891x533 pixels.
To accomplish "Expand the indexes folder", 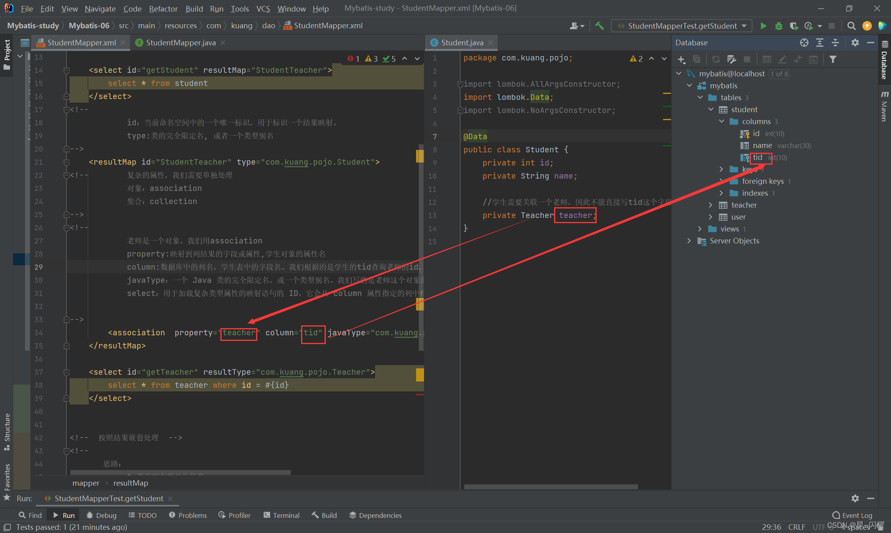I will [722, 193].
